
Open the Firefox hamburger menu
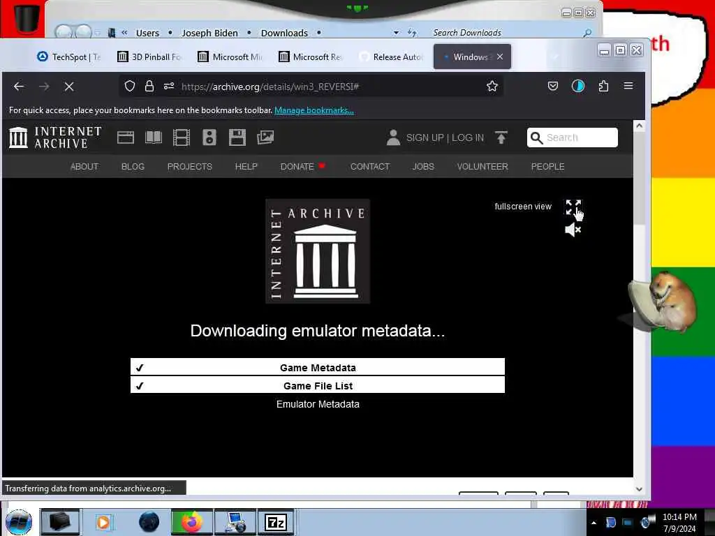pos(628,86)
